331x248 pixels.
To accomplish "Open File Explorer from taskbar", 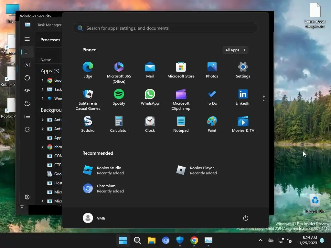I will [151, 240].
